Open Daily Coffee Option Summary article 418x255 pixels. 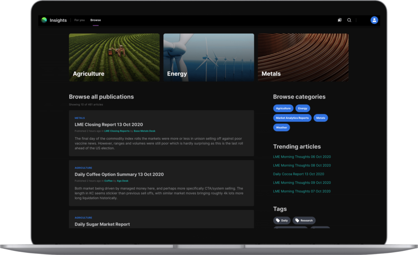tap(119, 174)
